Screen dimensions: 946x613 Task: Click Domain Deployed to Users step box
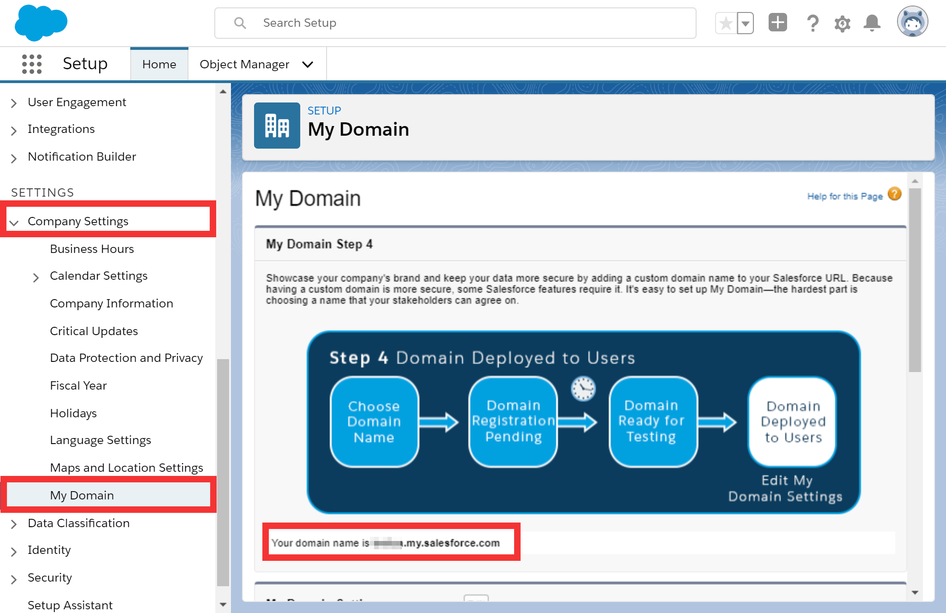pos(793,422)
